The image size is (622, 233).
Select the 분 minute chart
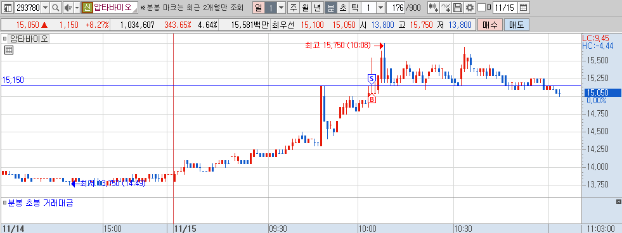(330, 8)
